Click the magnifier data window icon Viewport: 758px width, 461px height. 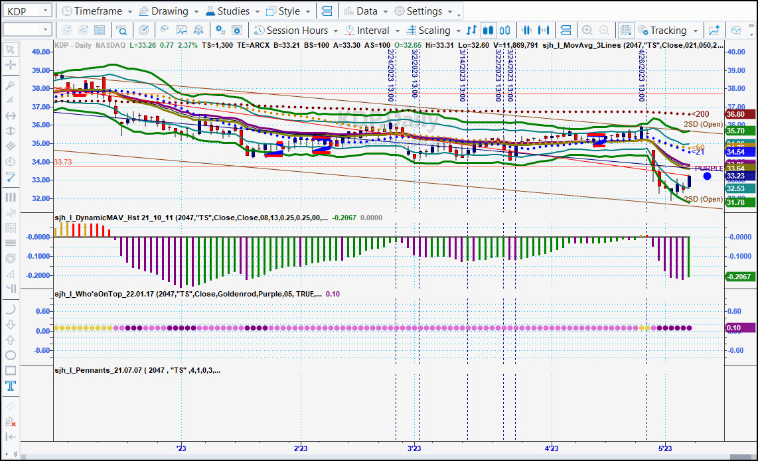(121, 31)
